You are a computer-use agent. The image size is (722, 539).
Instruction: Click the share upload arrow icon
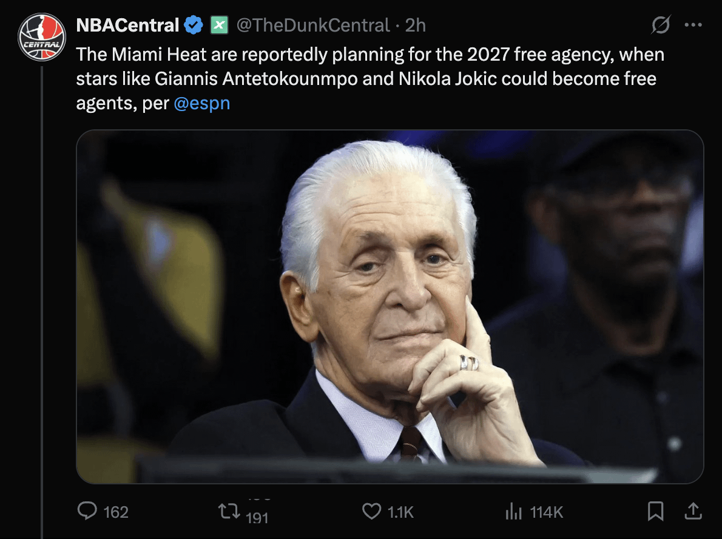(692, 512)
